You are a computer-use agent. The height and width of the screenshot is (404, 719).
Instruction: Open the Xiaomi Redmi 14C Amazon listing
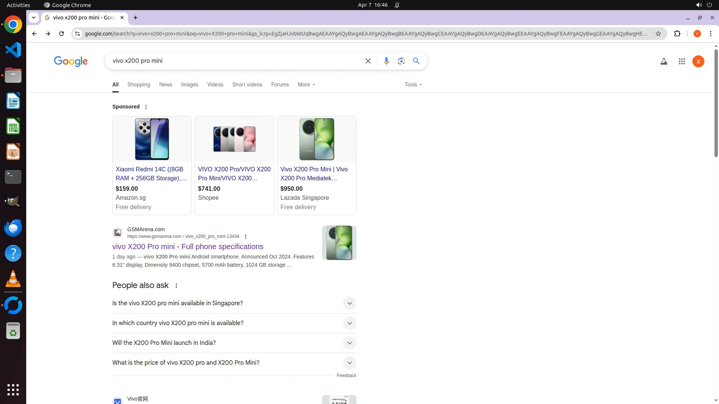pos(151,174)
